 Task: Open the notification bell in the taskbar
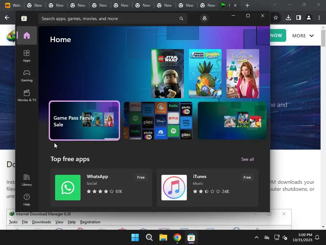pyautogui.click(x=317, y=237)
